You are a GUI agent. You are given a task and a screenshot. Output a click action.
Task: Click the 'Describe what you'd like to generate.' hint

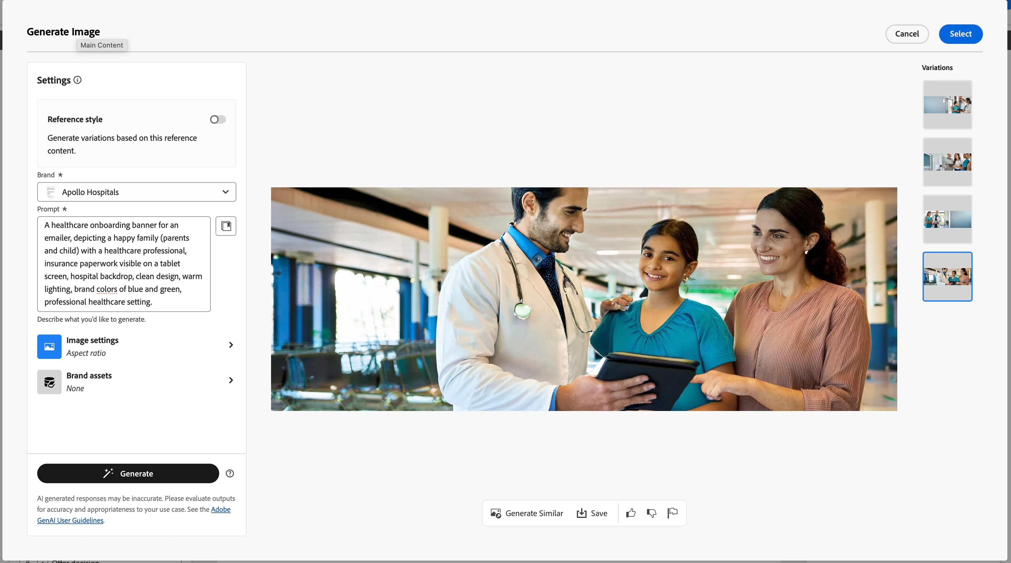(91, 319)
